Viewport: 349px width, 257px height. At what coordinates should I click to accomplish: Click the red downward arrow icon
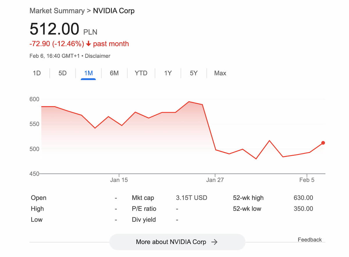[x=88, y=43]
